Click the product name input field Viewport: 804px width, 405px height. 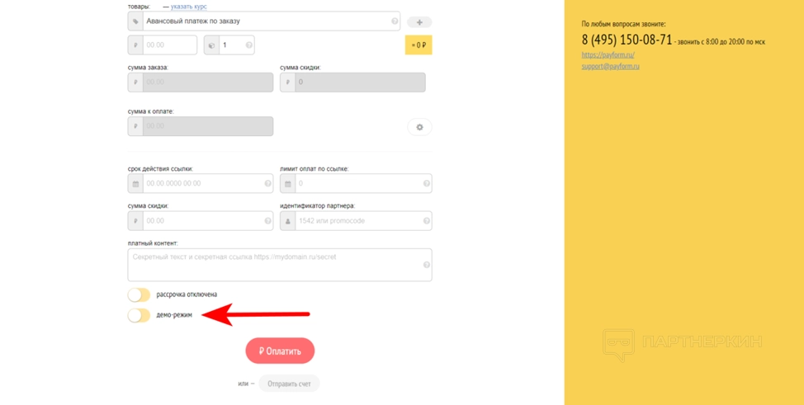click(x=264, y=21)
